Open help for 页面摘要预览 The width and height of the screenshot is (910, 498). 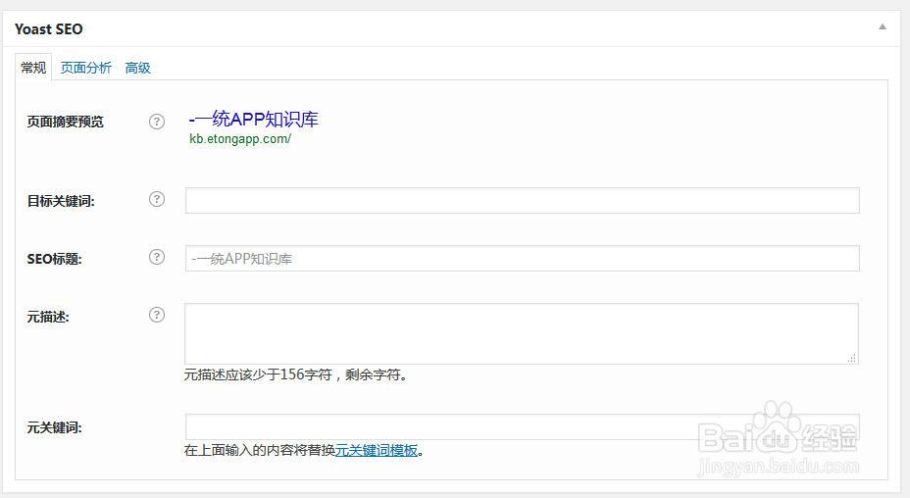[157, 122]
